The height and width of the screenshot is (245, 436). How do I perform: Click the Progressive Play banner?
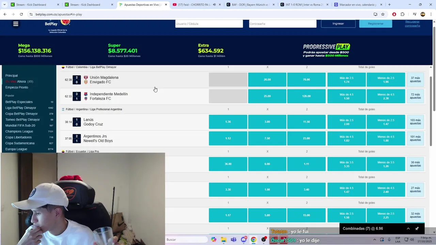pos(326,50)
